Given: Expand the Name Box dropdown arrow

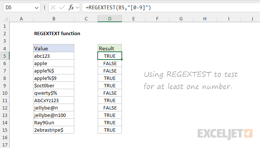Looking at the screenshot, I should pyautogui.click(x=36, y=8).
